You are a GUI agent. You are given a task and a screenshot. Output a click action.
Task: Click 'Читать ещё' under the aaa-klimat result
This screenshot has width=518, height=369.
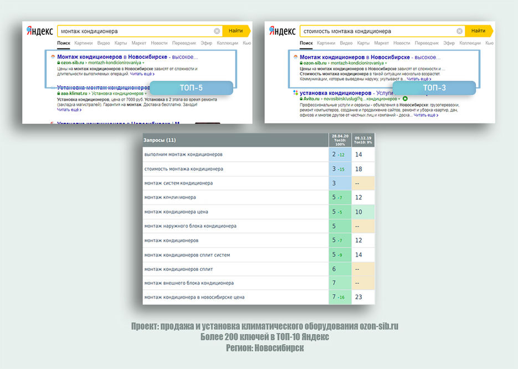tap(69, 110)
